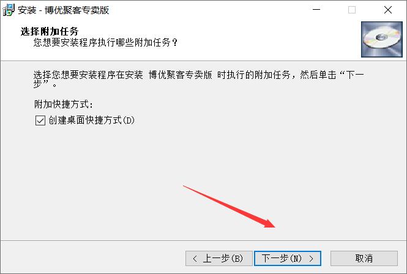This screenshot has height=274, width=407.
Task: Go back using 上一步(B) button
Action: tap(219, 259)
